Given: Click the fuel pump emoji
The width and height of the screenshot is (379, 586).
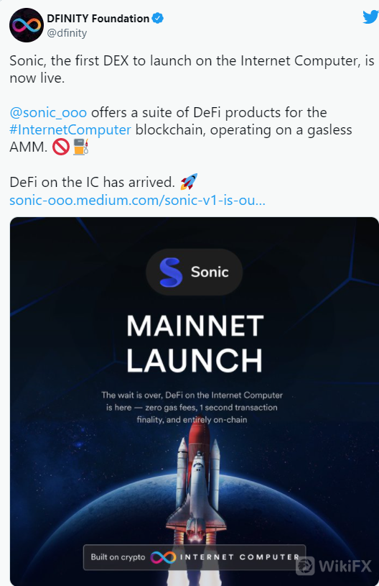Looking at the screenshot, I should pos(81,147).
